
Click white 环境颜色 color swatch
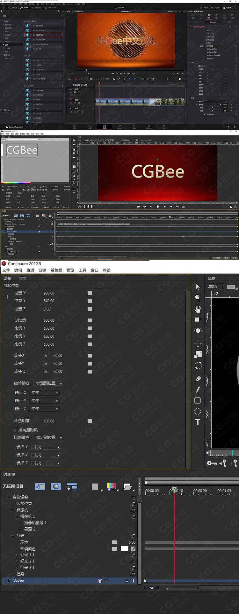125,548
